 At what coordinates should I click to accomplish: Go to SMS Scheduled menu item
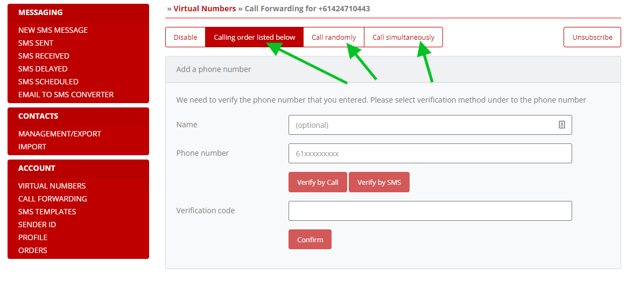[48, 82]
